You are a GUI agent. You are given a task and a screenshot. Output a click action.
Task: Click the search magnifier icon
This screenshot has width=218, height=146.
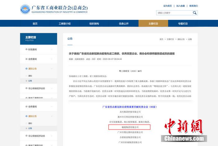click(195, 13)
